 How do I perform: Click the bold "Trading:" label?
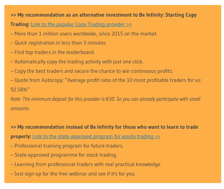tap(20, 24)
